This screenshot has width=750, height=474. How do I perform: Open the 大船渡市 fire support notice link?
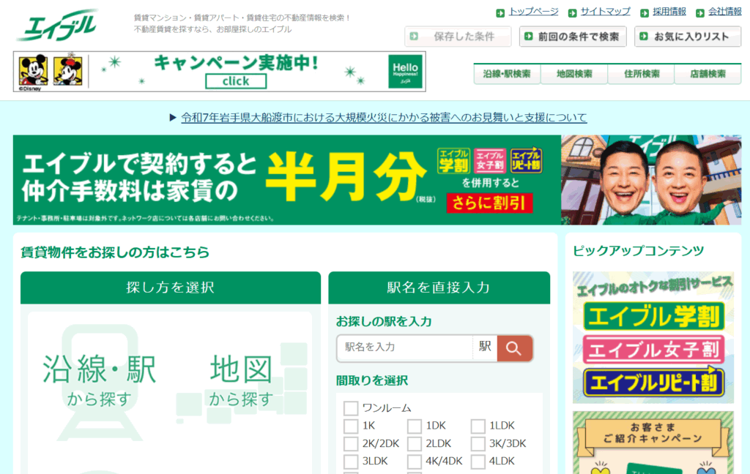pos(384,118)
